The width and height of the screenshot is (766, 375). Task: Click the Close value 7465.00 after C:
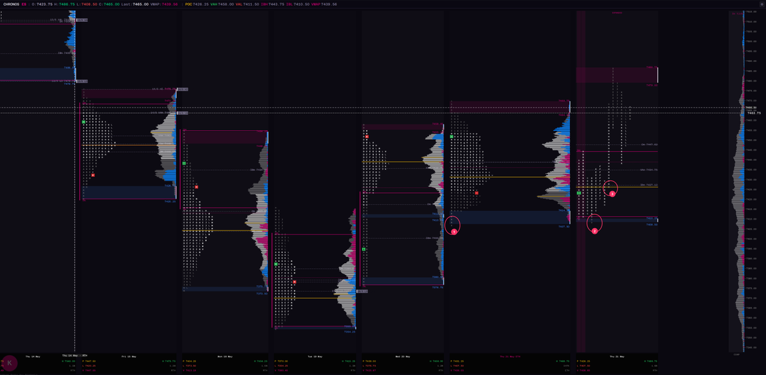point(112,4)
